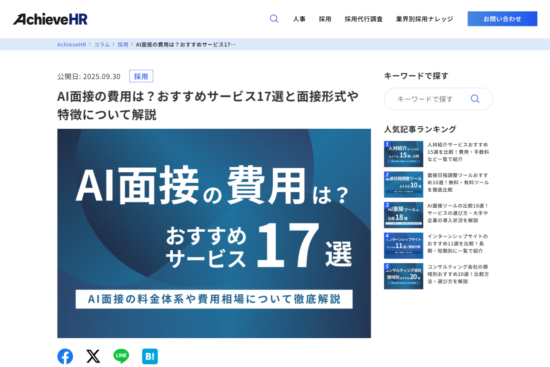Click the sidebar keyword search magnifier icon
550x367 pixels.
[475, 99]
